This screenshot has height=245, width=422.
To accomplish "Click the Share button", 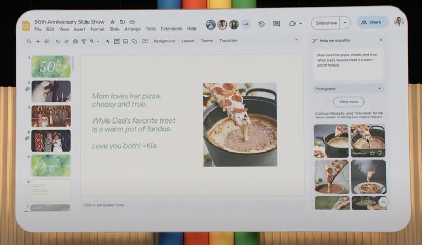I will tap(372, 22).
